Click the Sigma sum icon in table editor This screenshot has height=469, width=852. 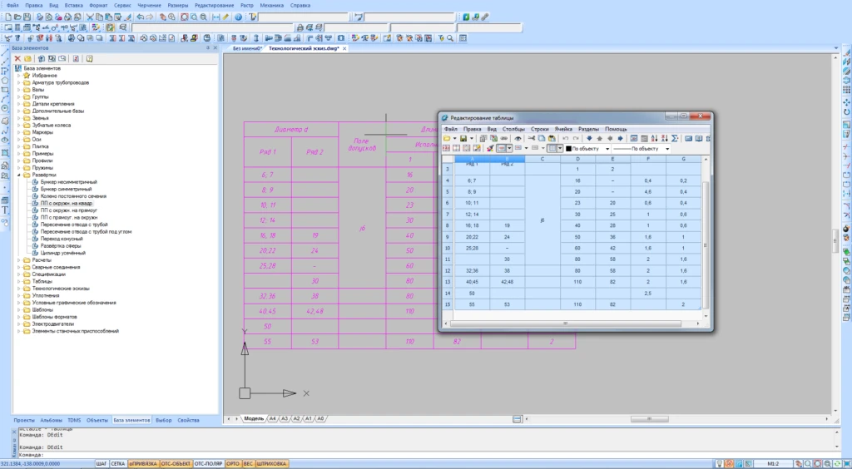pyautogui.click(x=675, y=138)
